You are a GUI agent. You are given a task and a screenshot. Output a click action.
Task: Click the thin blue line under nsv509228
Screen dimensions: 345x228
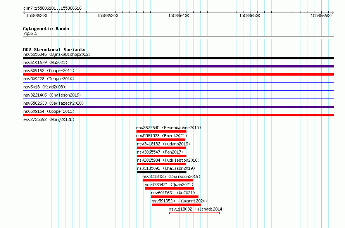pos(178,83)
